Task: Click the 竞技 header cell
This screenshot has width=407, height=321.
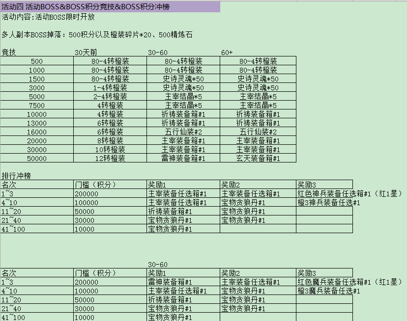Action: tap(9, 53)
